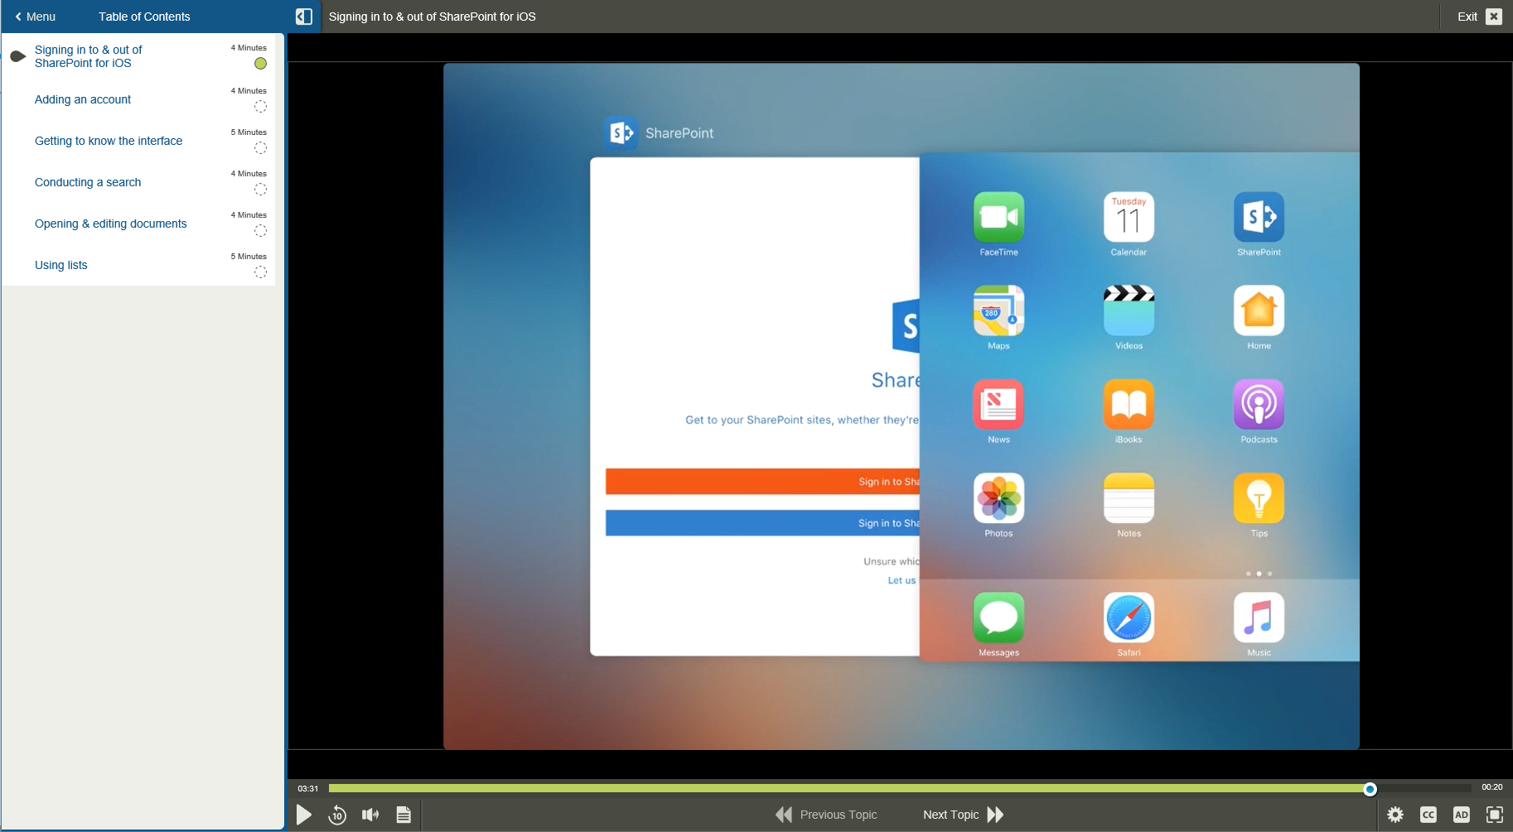Click the video progress bar near the end

pyautogui.click(x=1371, y=788)
